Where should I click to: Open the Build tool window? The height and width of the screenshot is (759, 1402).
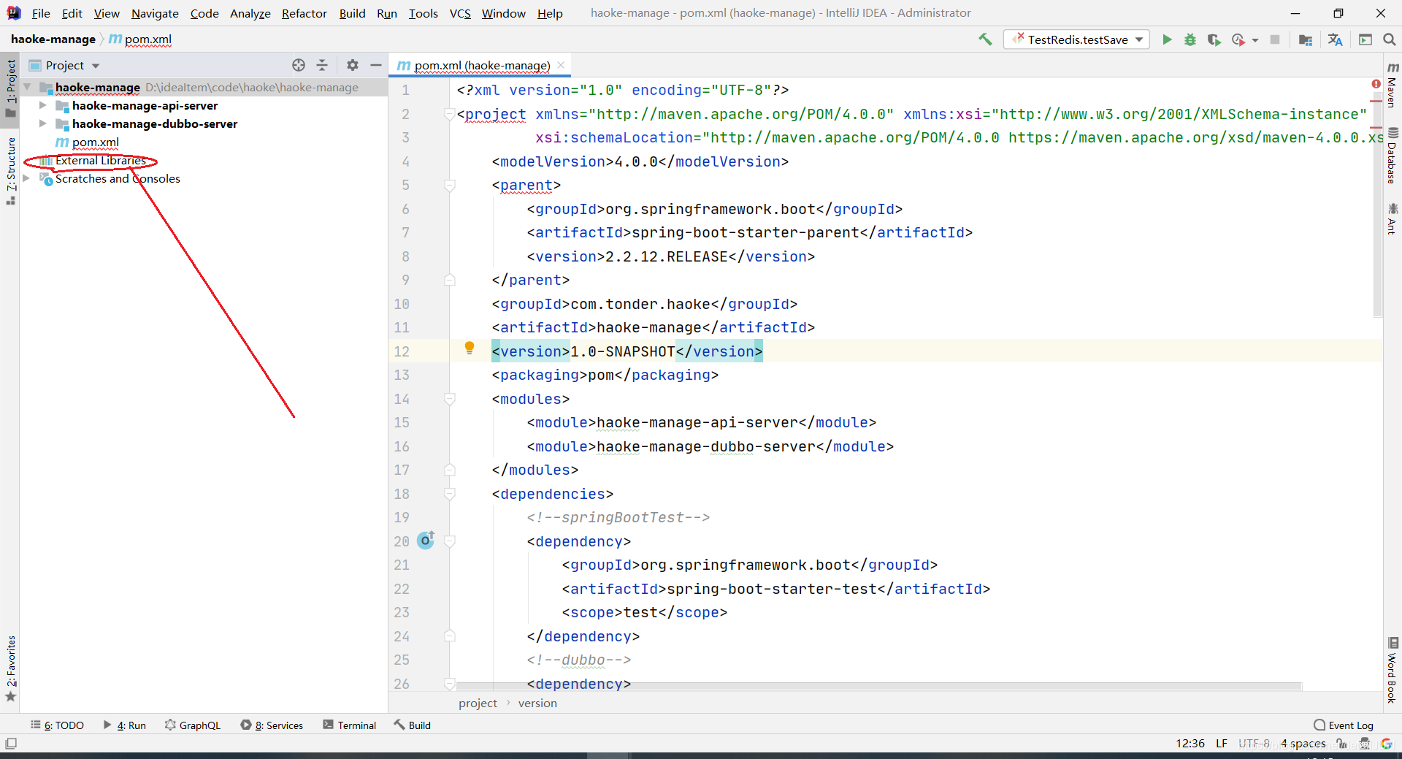coord(412,725)
